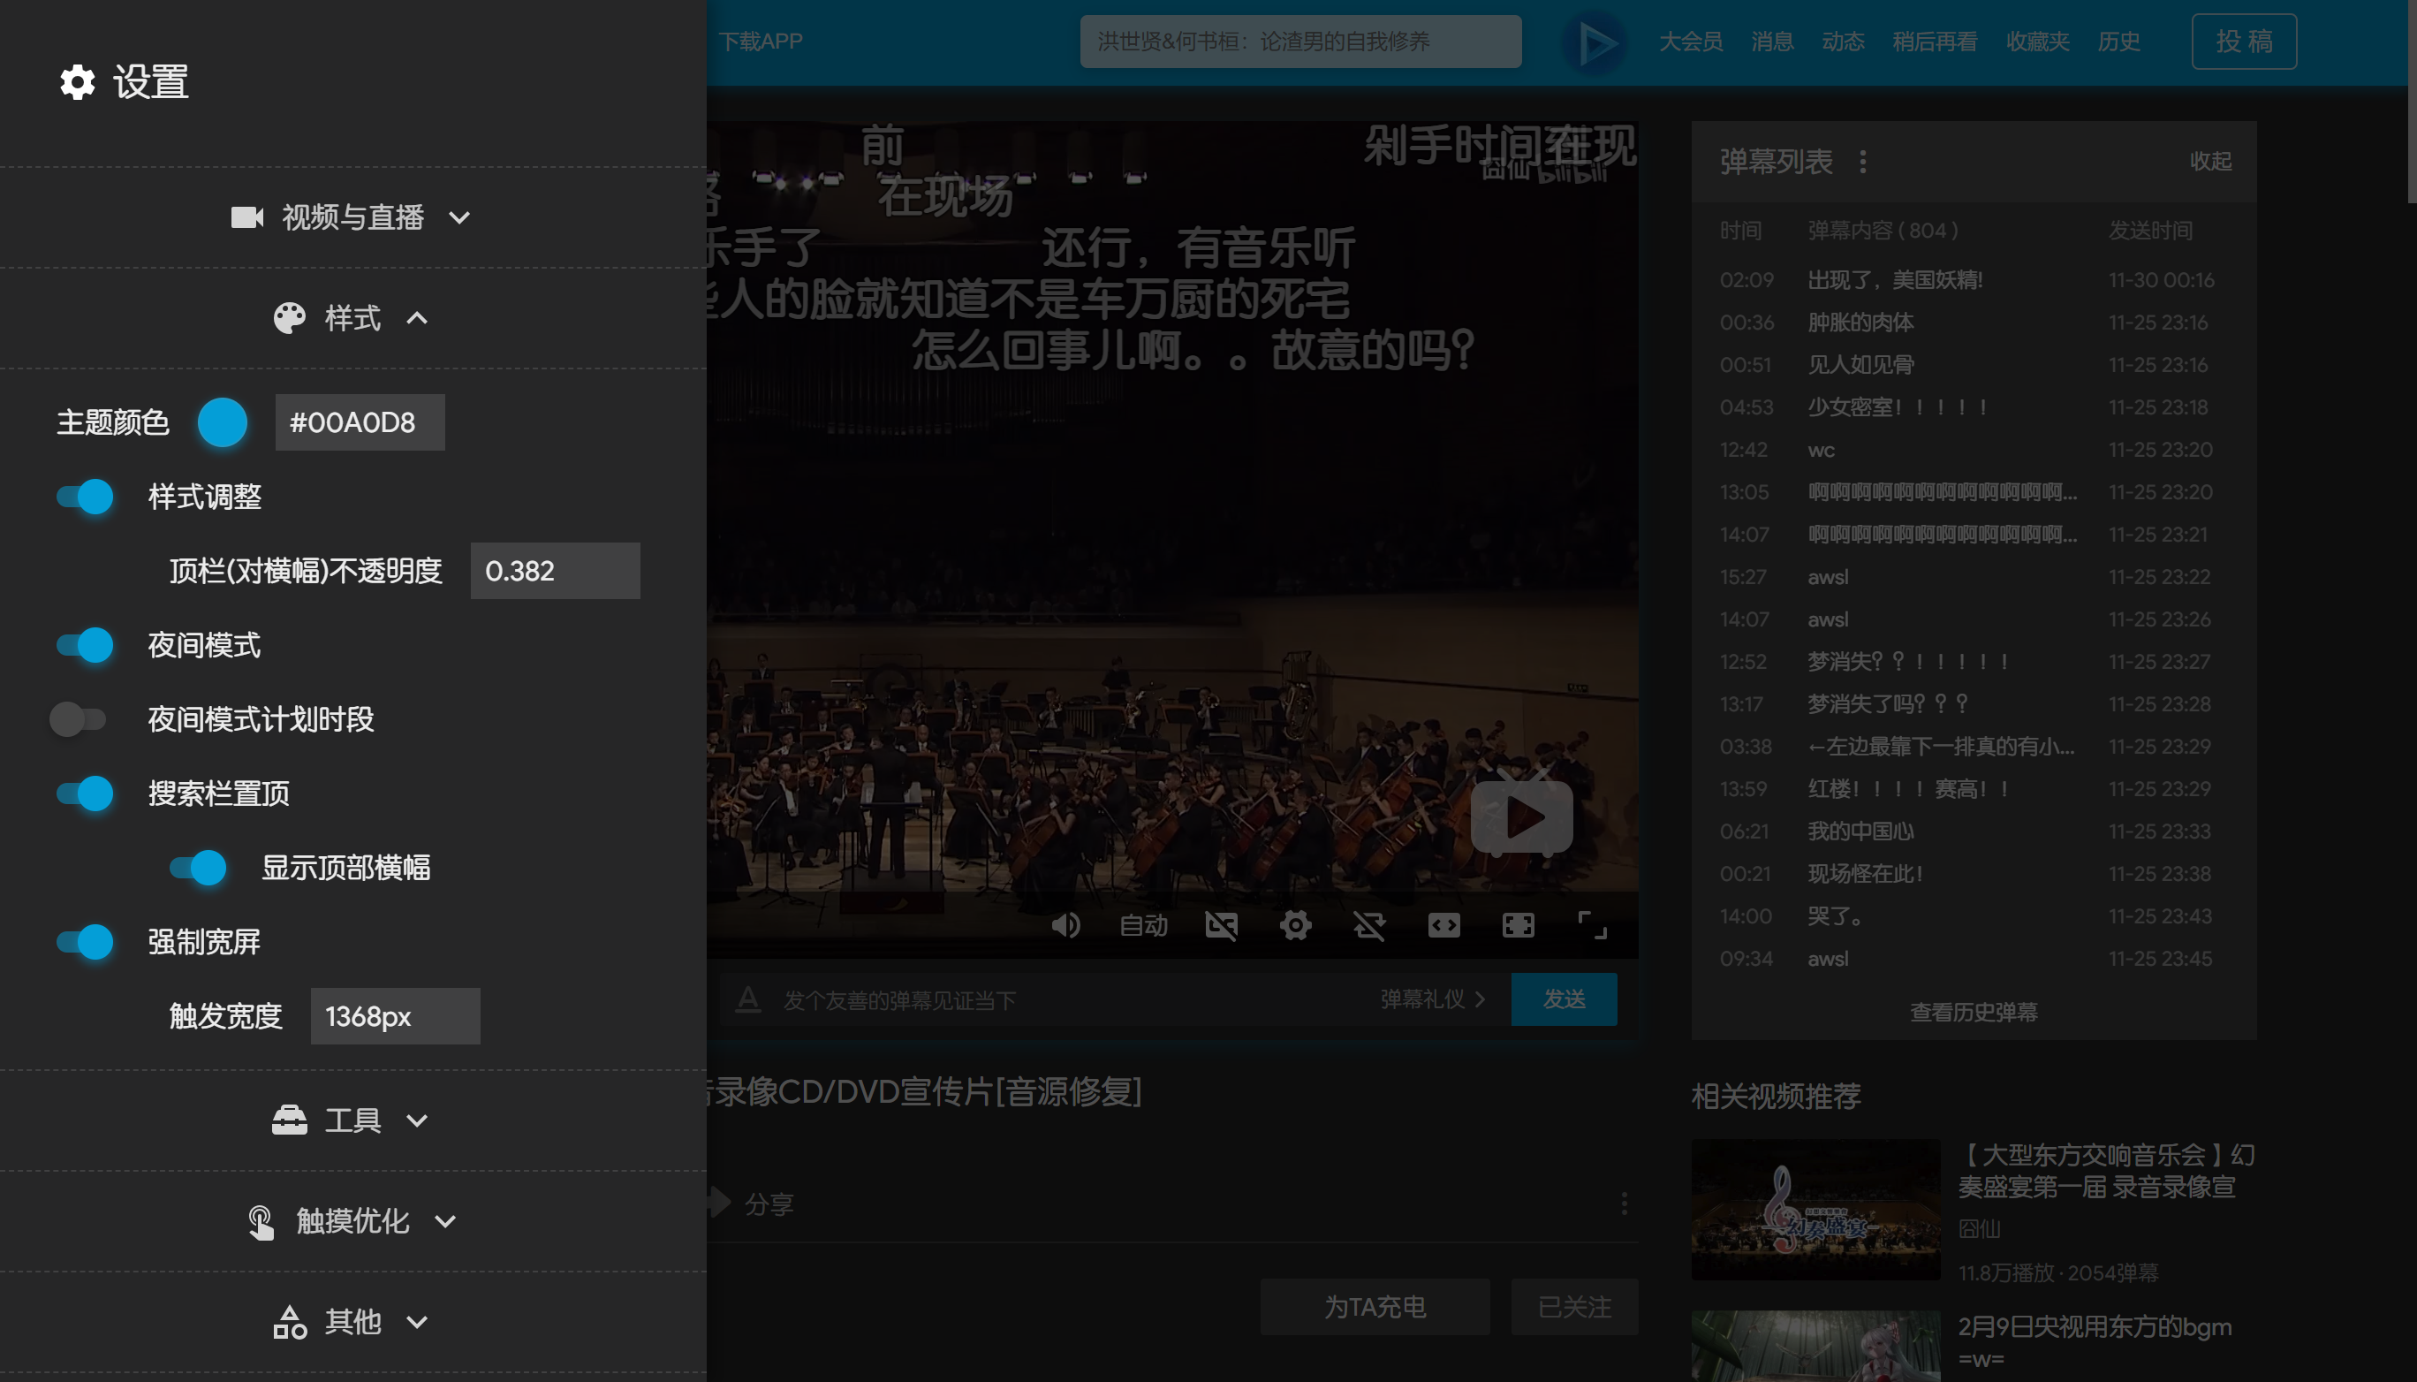Click 查看历史弹幕 link
Image resolution: width=2417 pixels, height=1382 pixels.
coord(1973,1012)
